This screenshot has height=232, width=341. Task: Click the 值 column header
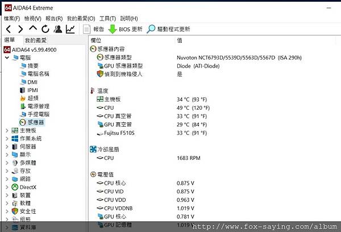180,40
